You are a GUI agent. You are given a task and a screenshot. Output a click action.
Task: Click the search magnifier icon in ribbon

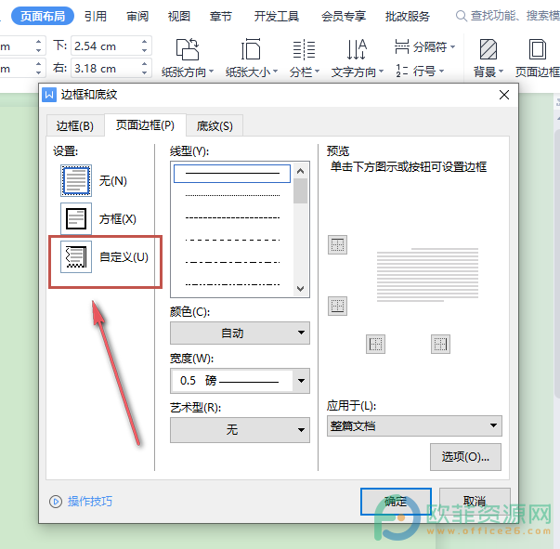[461, 16]
